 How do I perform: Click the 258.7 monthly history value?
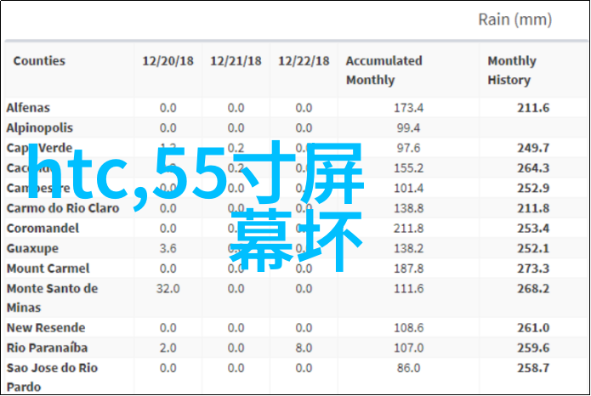(x=533, y=368)
